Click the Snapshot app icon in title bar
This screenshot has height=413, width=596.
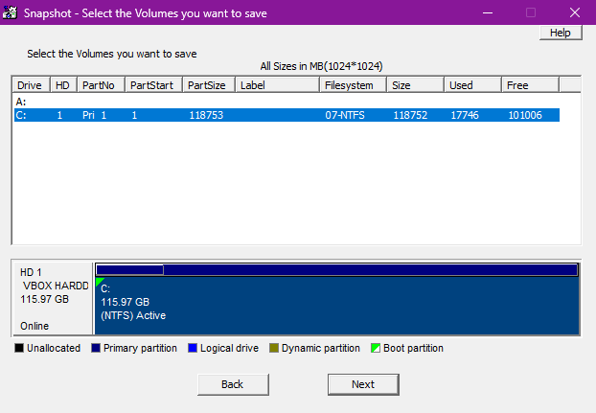tap(10, 12)
